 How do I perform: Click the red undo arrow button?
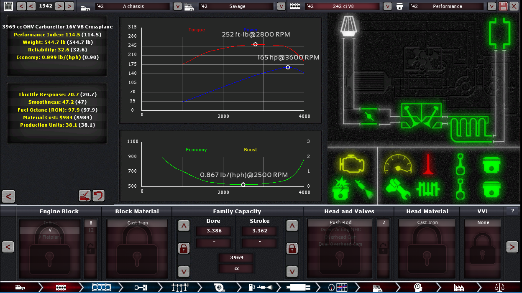coord(98,196)
